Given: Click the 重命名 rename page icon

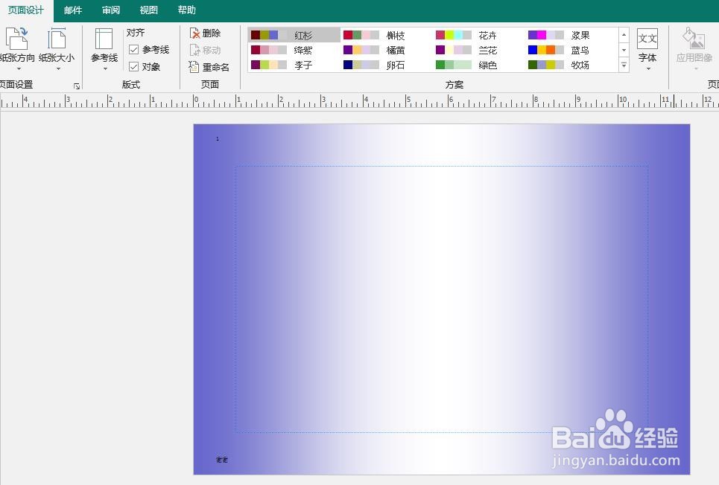Looking at the screenshot, I should point(194,67).
